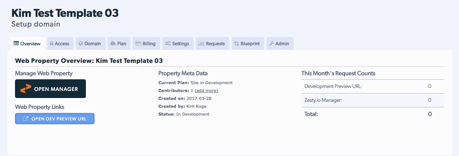Image resolution: width=459 pixels, height=156 pixels.
Task: Click the Manage Web Property heading
Action: [x=44, y=73]
